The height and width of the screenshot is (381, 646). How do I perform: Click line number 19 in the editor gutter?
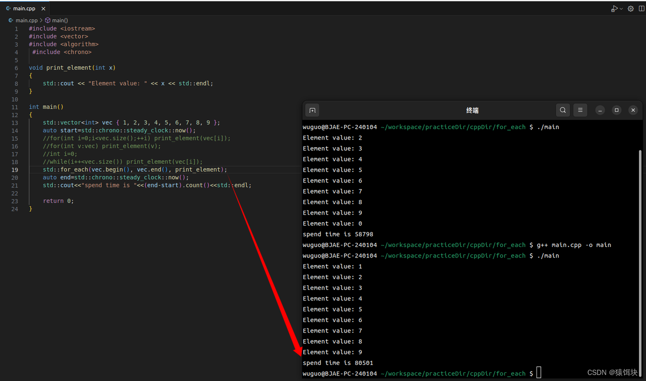[14, 169]
